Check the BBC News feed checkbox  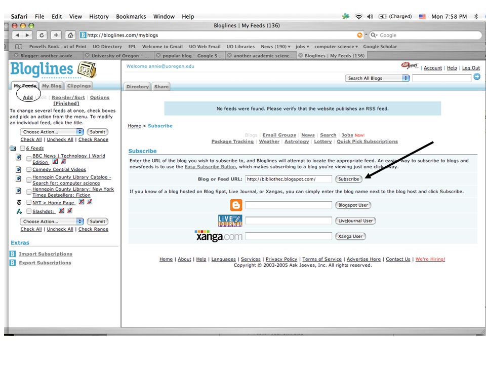pos(29,159)
